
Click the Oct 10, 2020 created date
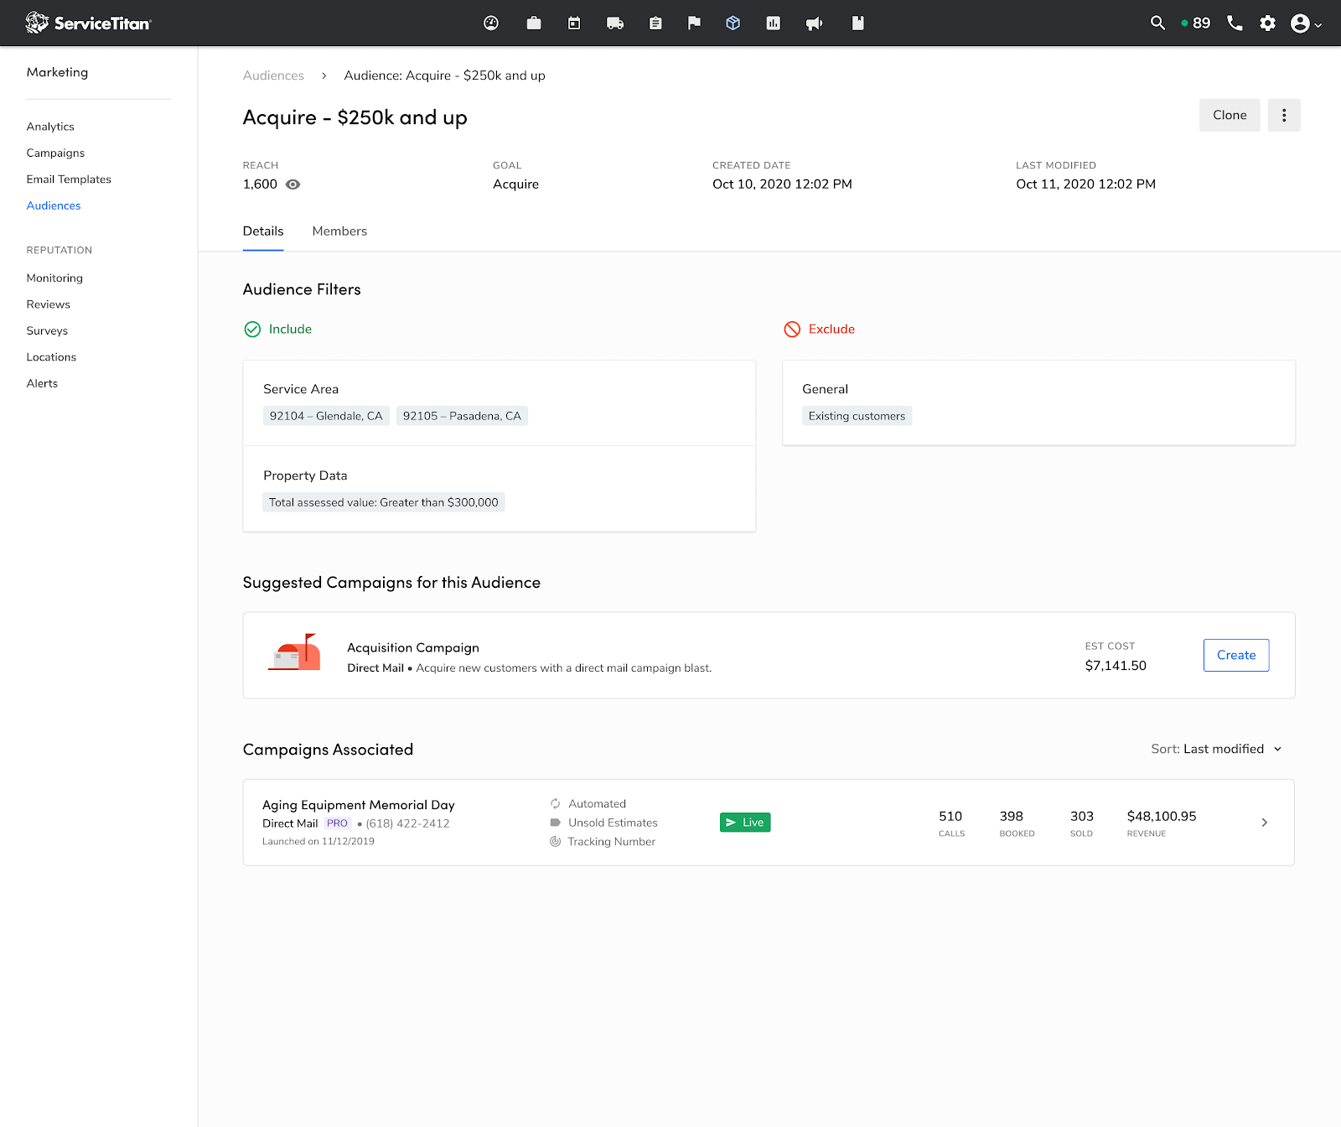(x=782, y=184)
